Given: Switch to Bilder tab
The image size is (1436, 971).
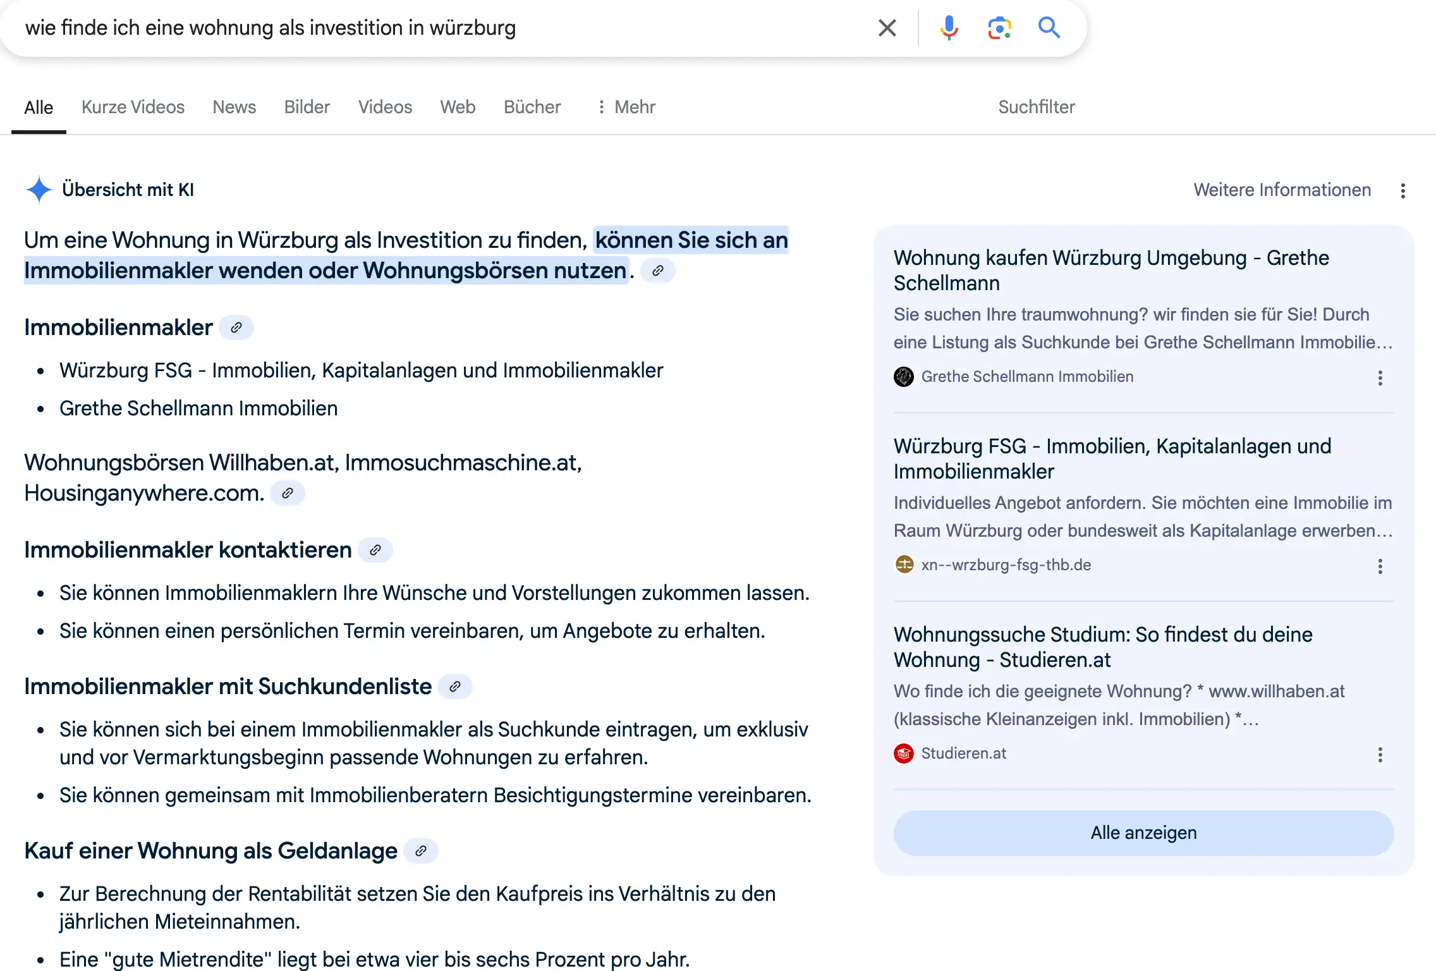Looking at the screenshot, I should (307, 107).
